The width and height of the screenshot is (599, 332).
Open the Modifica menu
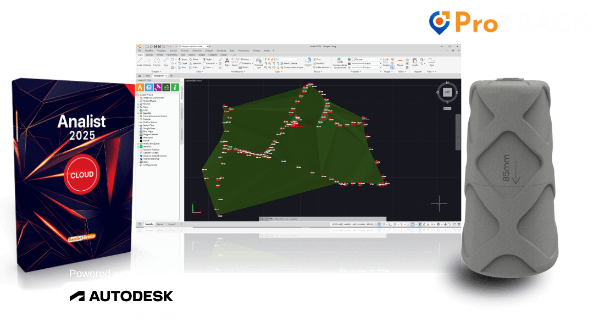pos(149,51)
